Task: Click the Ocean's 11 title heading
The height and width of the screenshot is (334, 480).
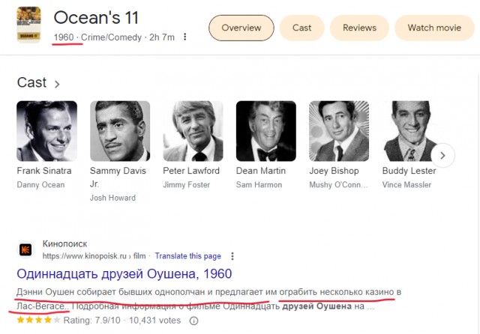Action: (96, 17)
